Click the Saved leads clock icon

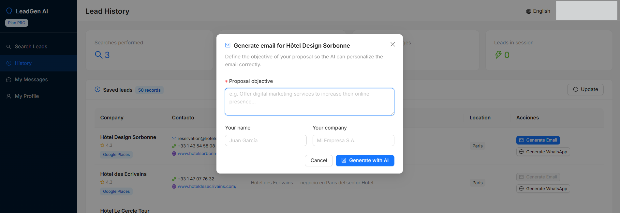[97, 89]
